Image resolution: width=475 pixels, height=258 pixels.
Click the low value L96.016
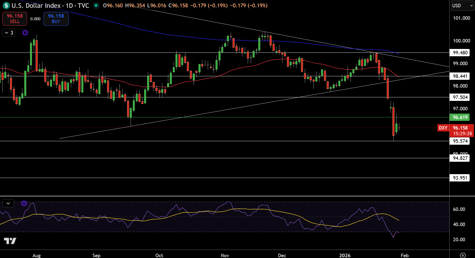tap(157, 5)
